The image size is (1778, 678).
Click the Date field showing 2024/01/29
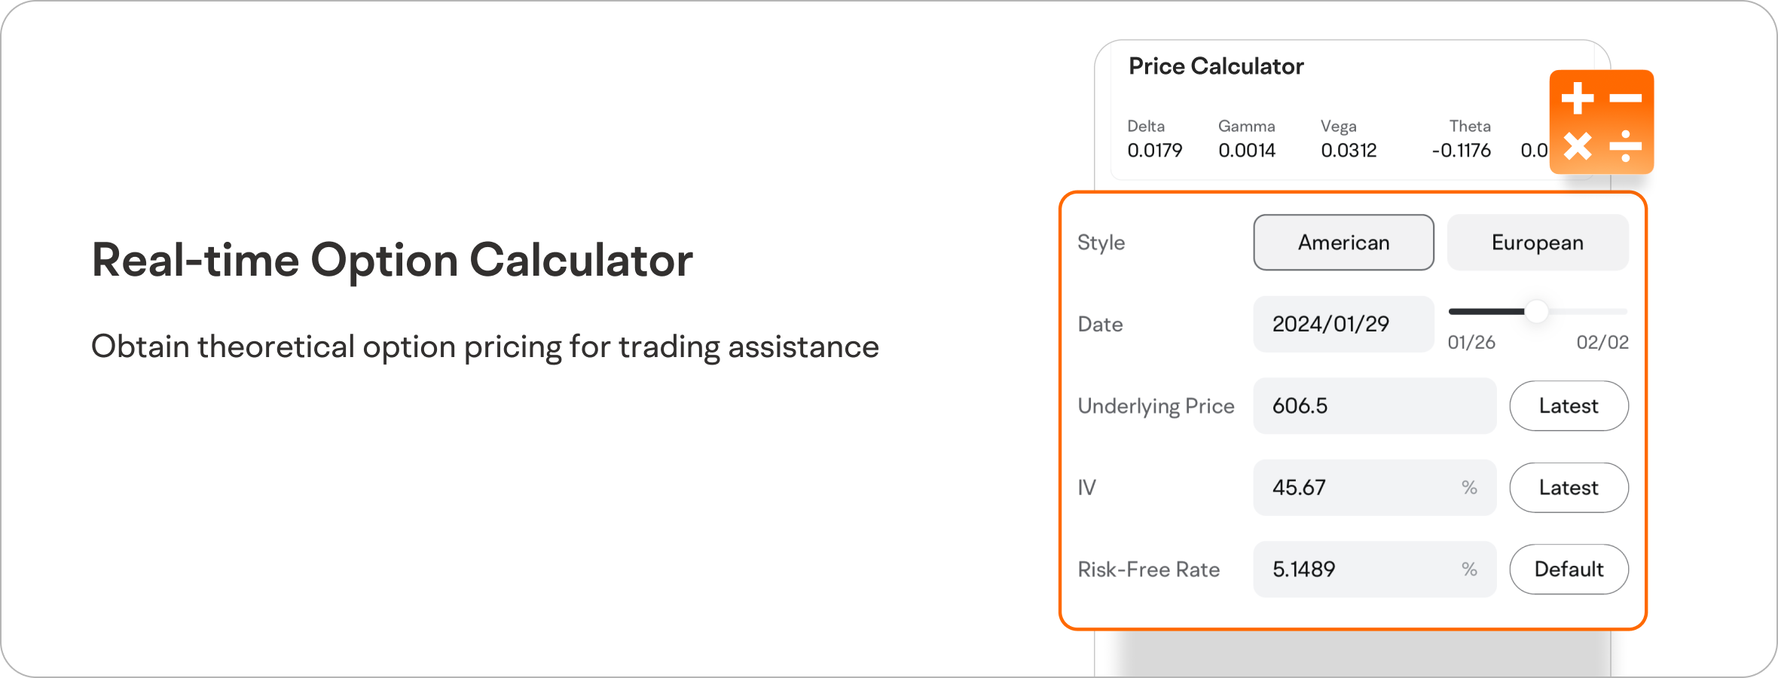click(x=1343, y=324)
